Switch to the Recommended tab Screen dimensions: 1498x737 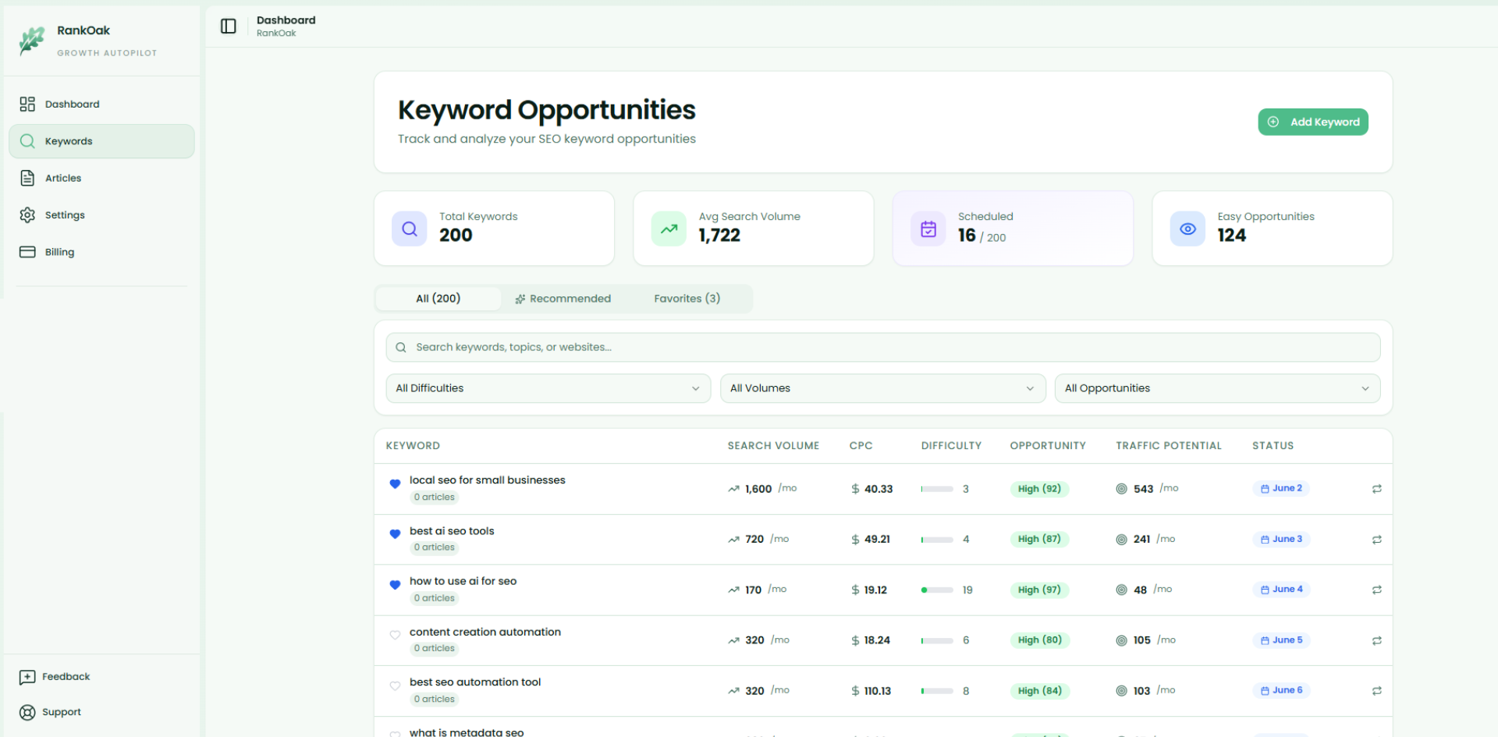pos(563,299)
